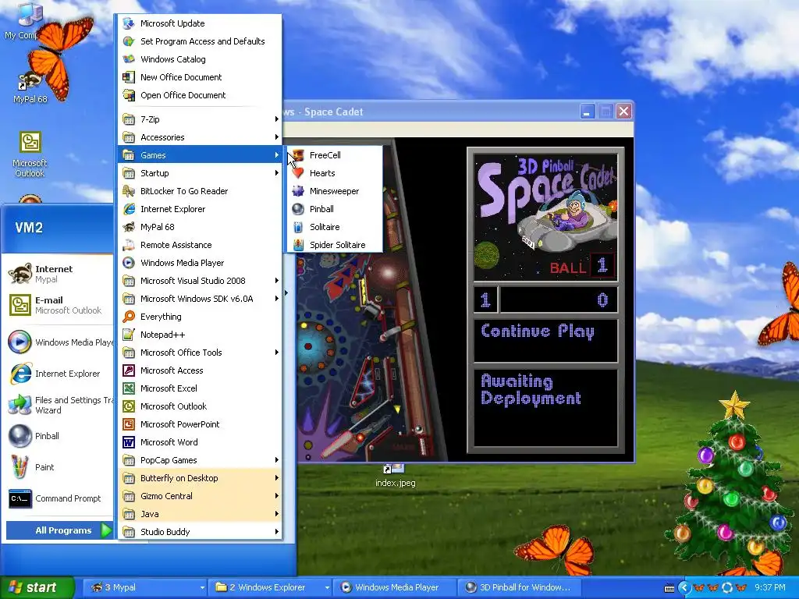This screenshot has height=599, width=799.
Task: Click the Solitaire card icon
Action: click(x=298, y=227)
